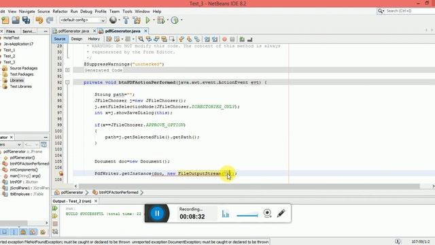Click the Find Selection magnifier in the editor toolbar
Image resolution: width=435 pixels, height=245 pixels.
[x=141, y=39]
